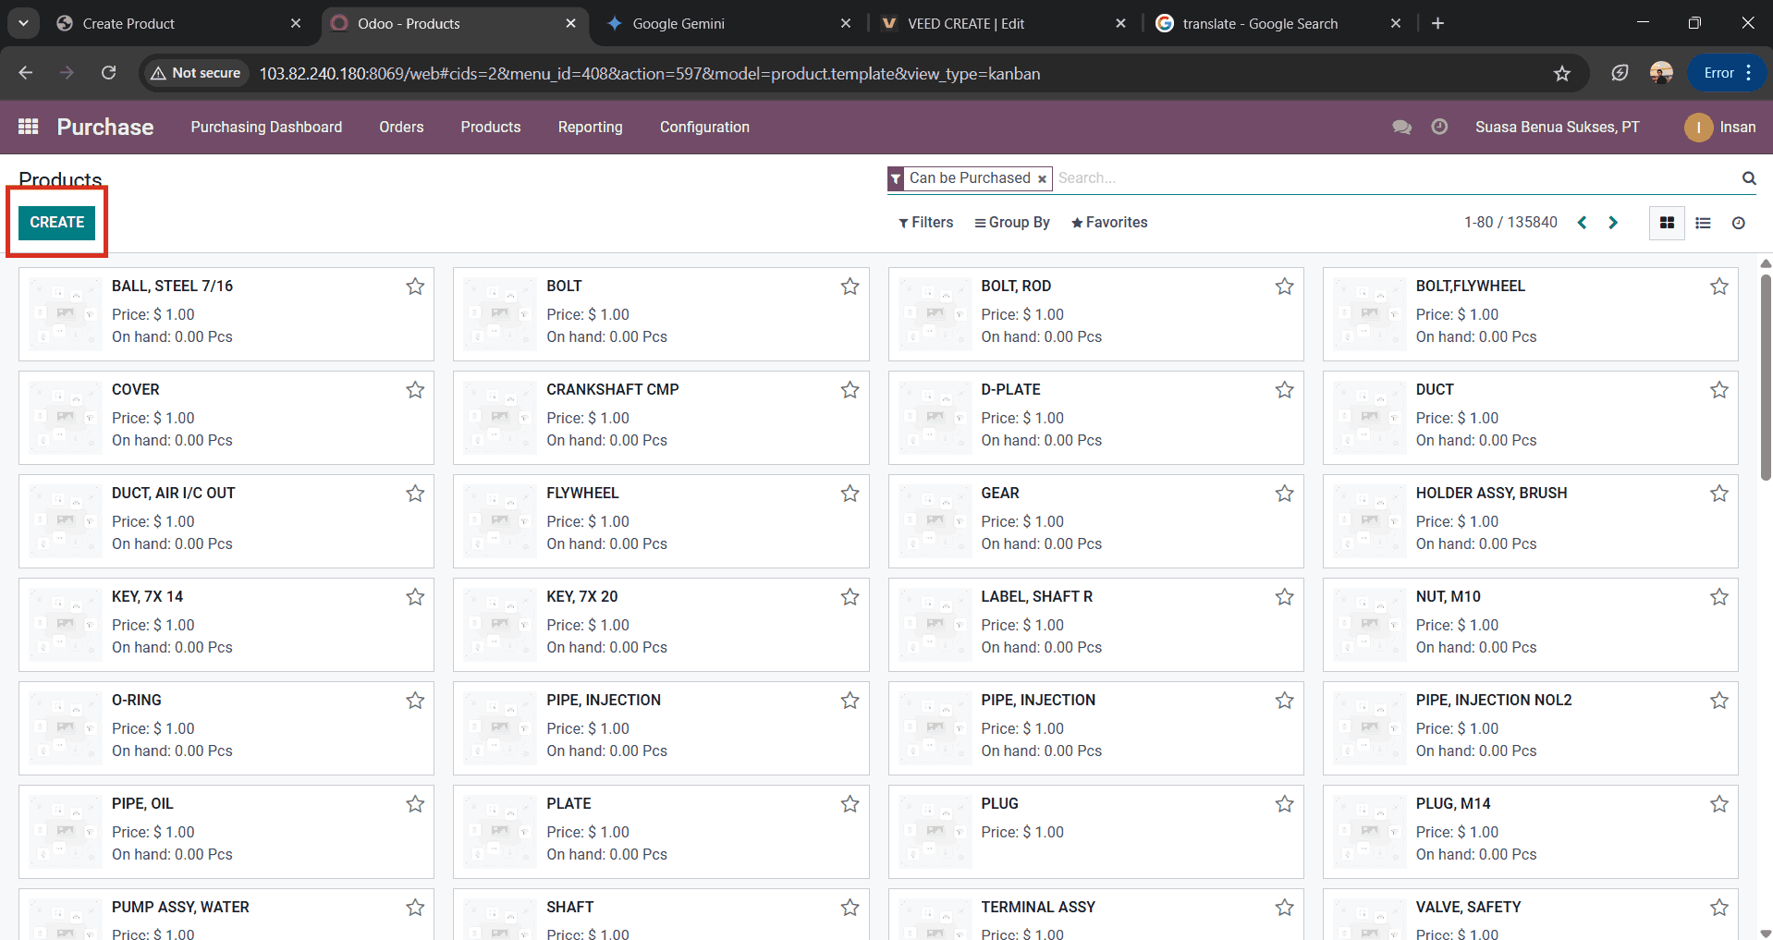Go to next page of products
This screenshot has width=1773, height=940.
1613,223
